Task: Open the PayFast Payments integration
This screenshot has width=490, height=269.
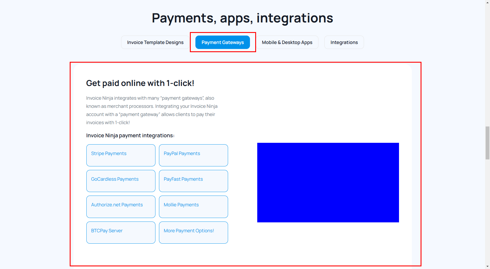Action: [193, 181]
